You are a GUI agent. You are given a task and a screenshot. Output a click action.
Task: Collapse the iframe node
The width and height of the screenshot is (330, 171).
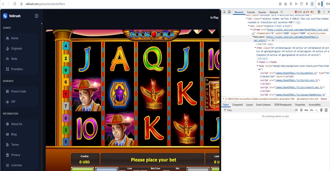(251, 29)
